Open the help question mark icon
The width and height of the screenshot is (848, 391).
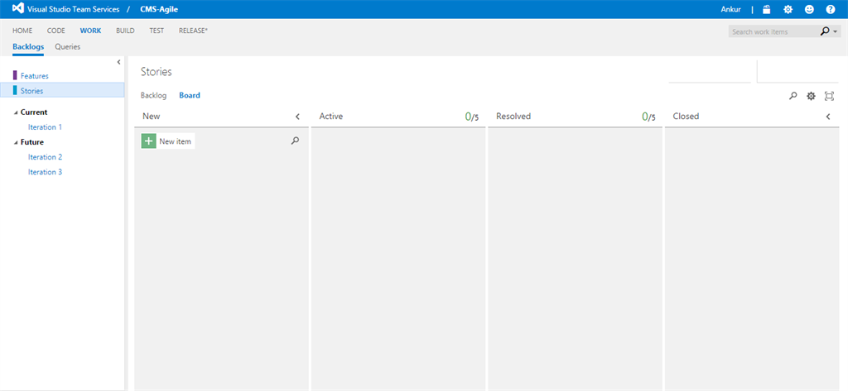click(830, 9)
